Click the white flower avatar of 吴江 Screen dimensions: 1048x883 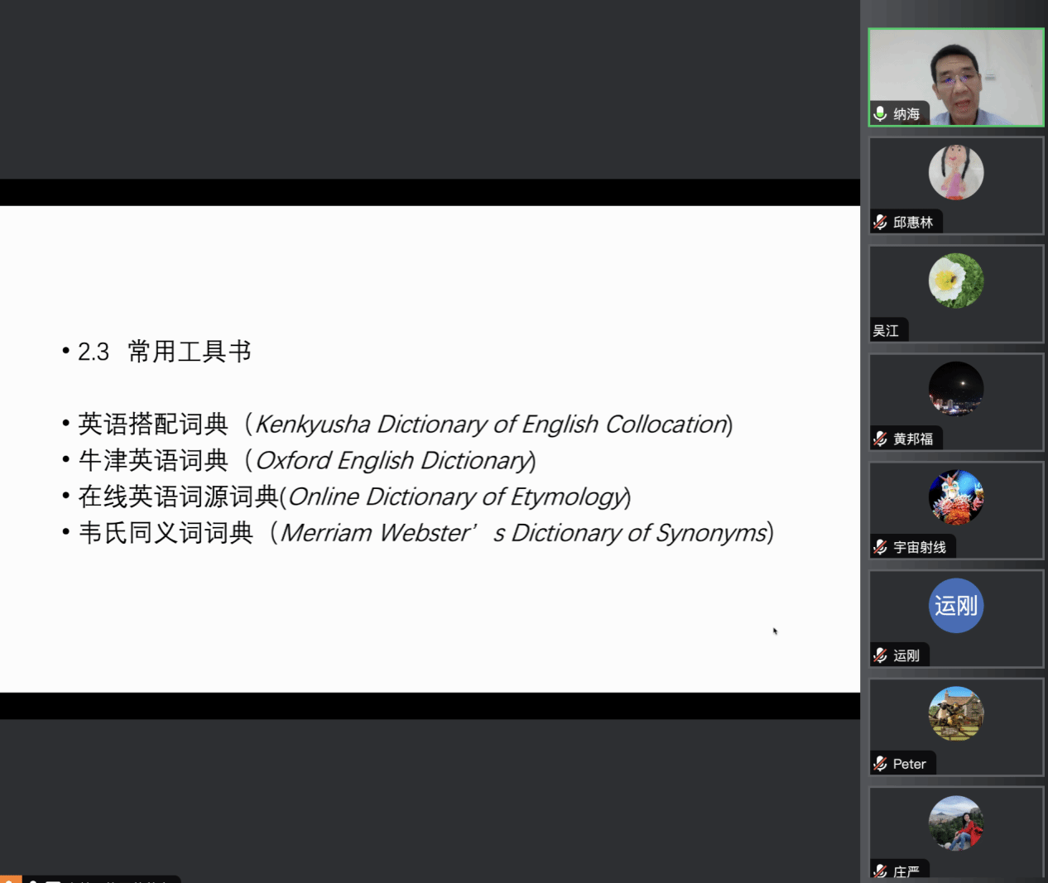coord(955,281)
